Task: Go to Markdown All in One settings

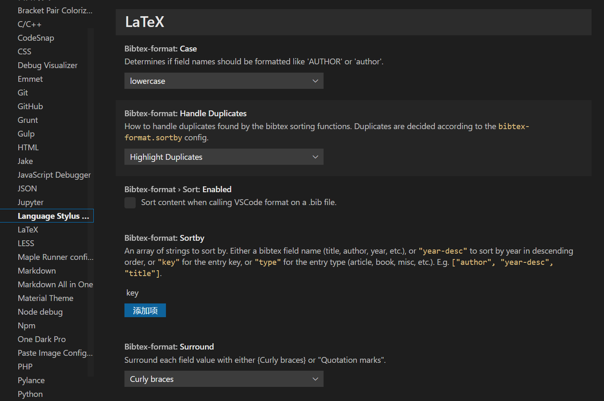Action: point(55,284)
